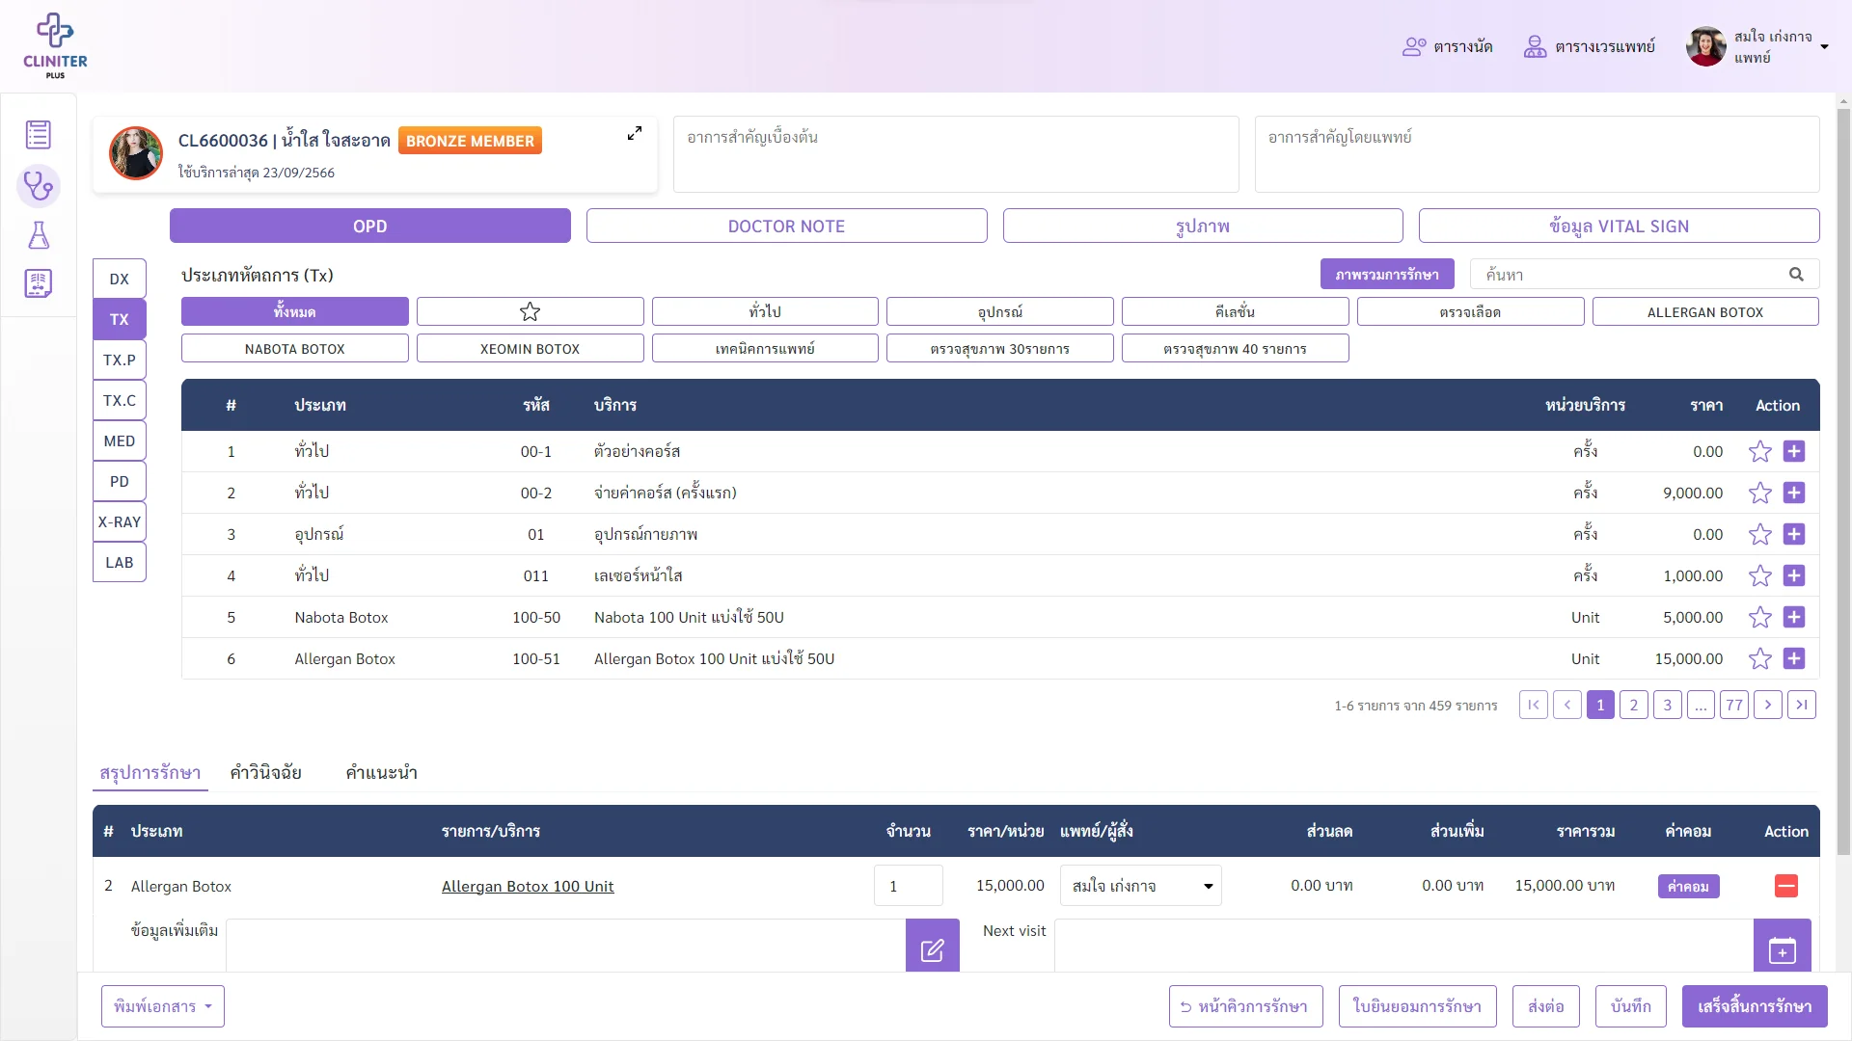Open the stethoscope sidebar icon

[x=39, y=185]
